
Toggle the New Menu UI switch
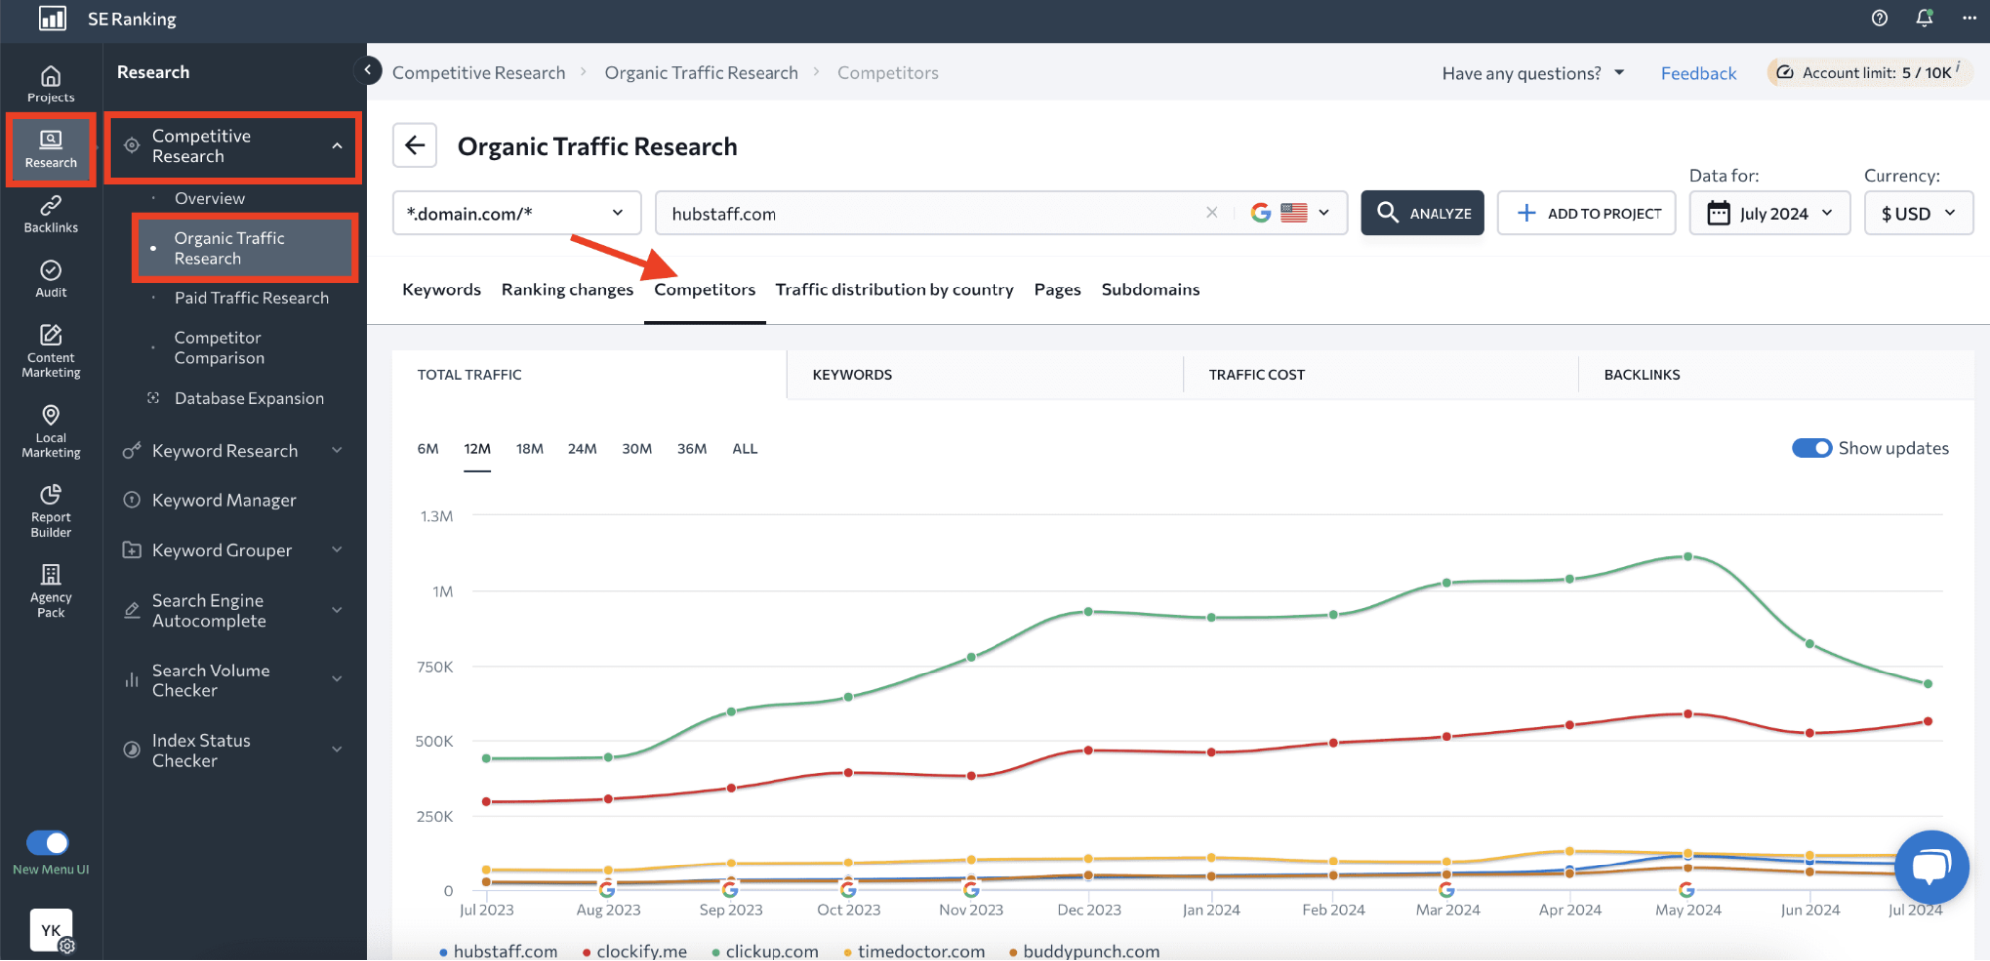47,843
